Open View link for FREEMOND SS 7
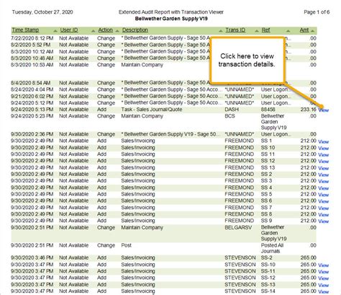 [x=323, y=208]
